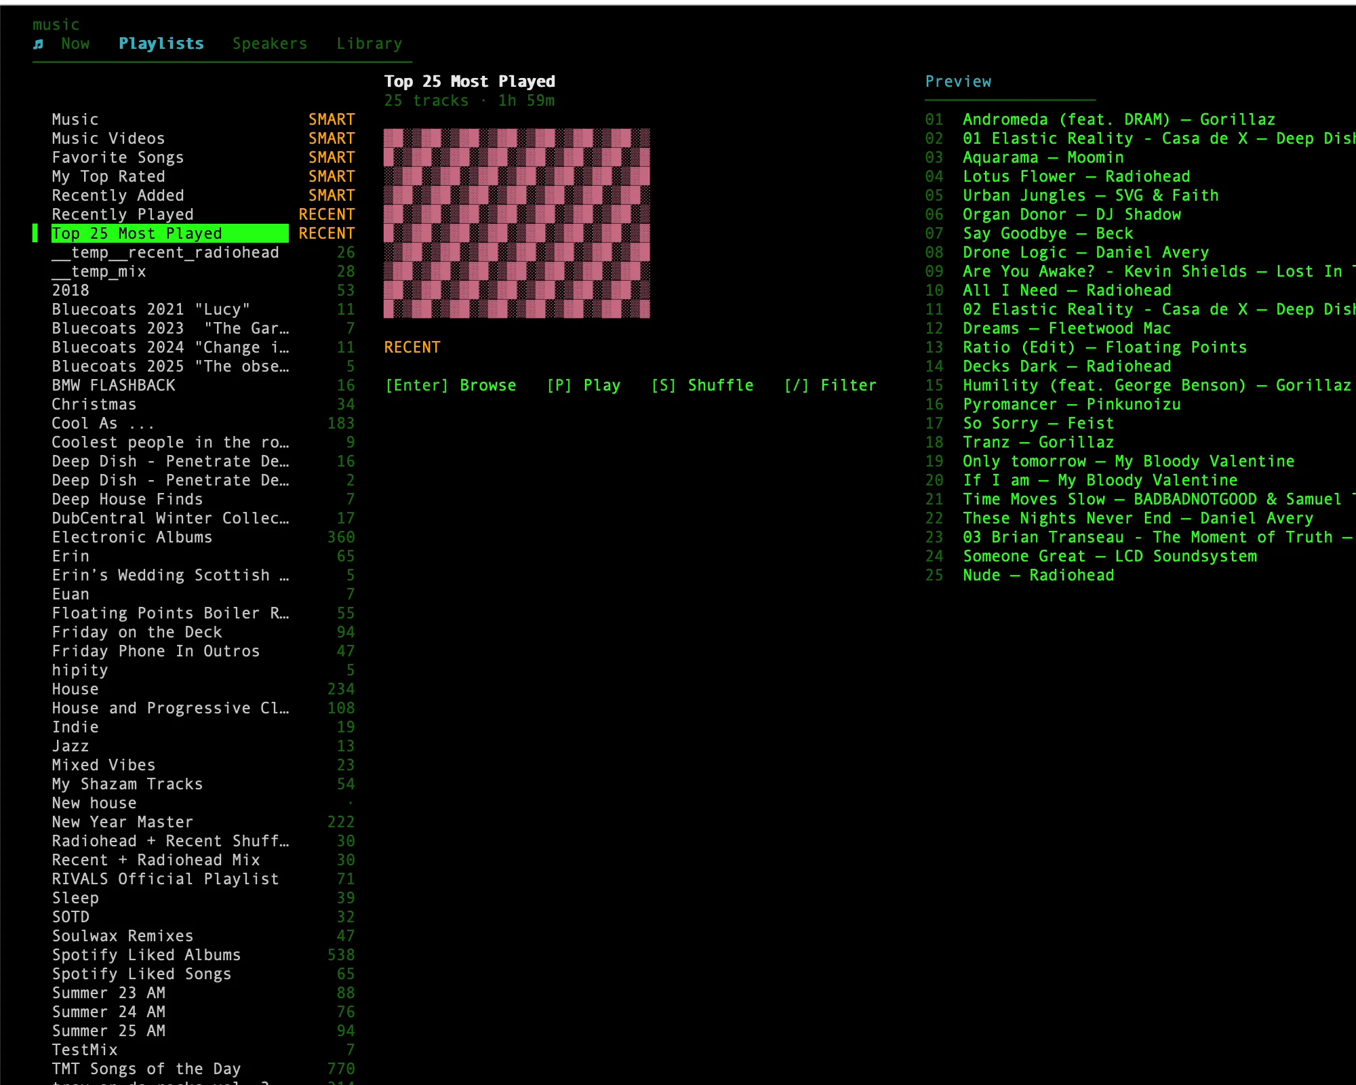Select the Cool As ... playlist
Image resolution: width=1356 pixels, height=1085 pixels.
point(203,423)
